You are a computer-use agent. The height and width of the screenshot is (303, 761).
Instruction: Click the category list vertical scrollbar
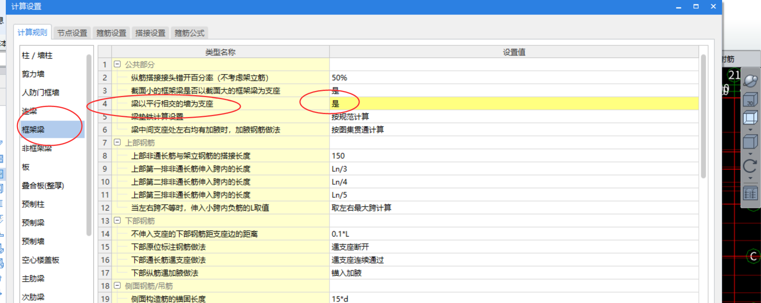(x=89, y=145)
